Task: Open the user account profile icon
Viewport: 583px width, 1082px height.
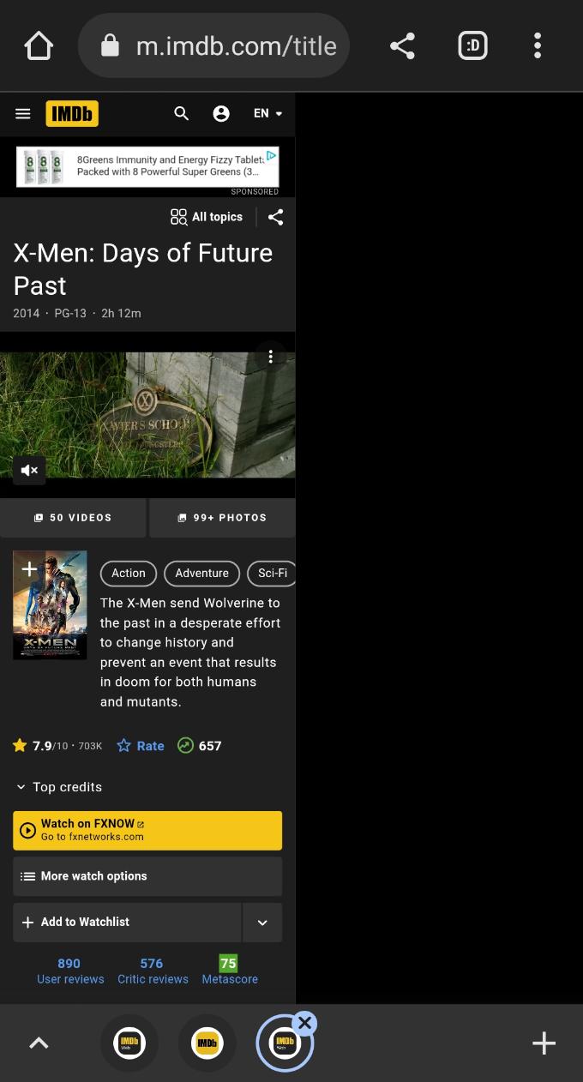Action: point(221,113)
